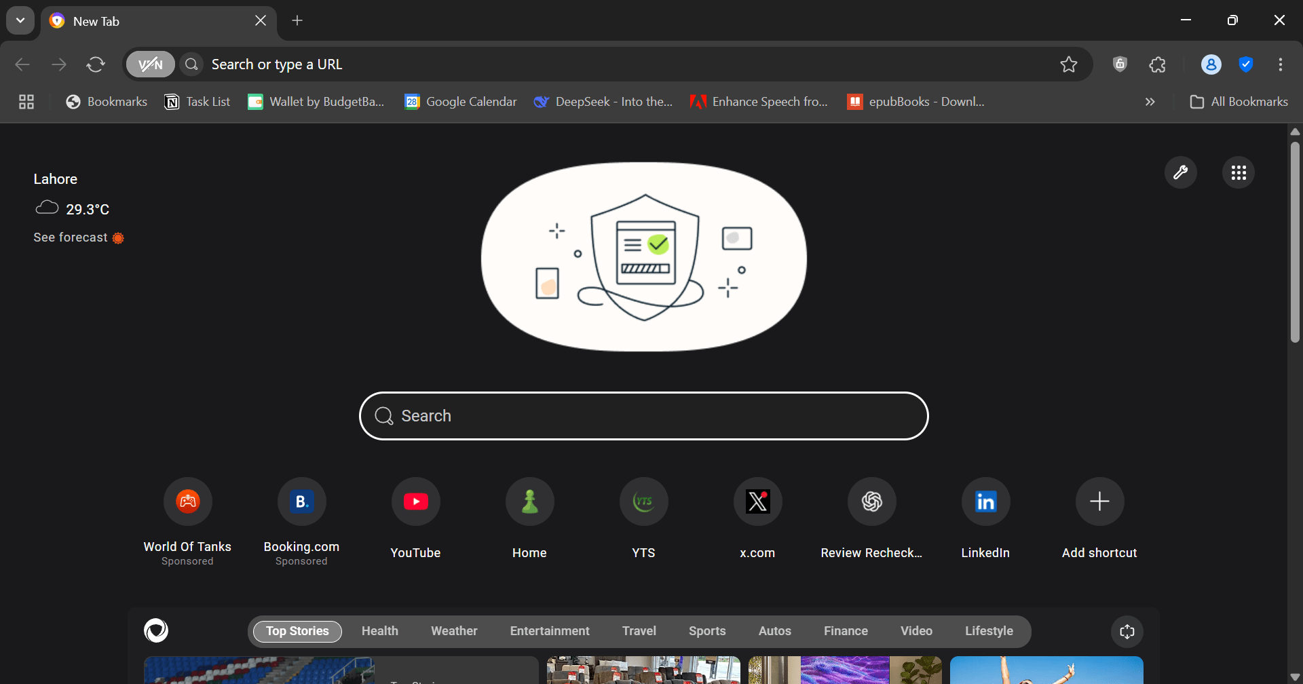1303x684 pixels.
Task: Open the apps grid in bookmarks bar
Action: (26, 102)
